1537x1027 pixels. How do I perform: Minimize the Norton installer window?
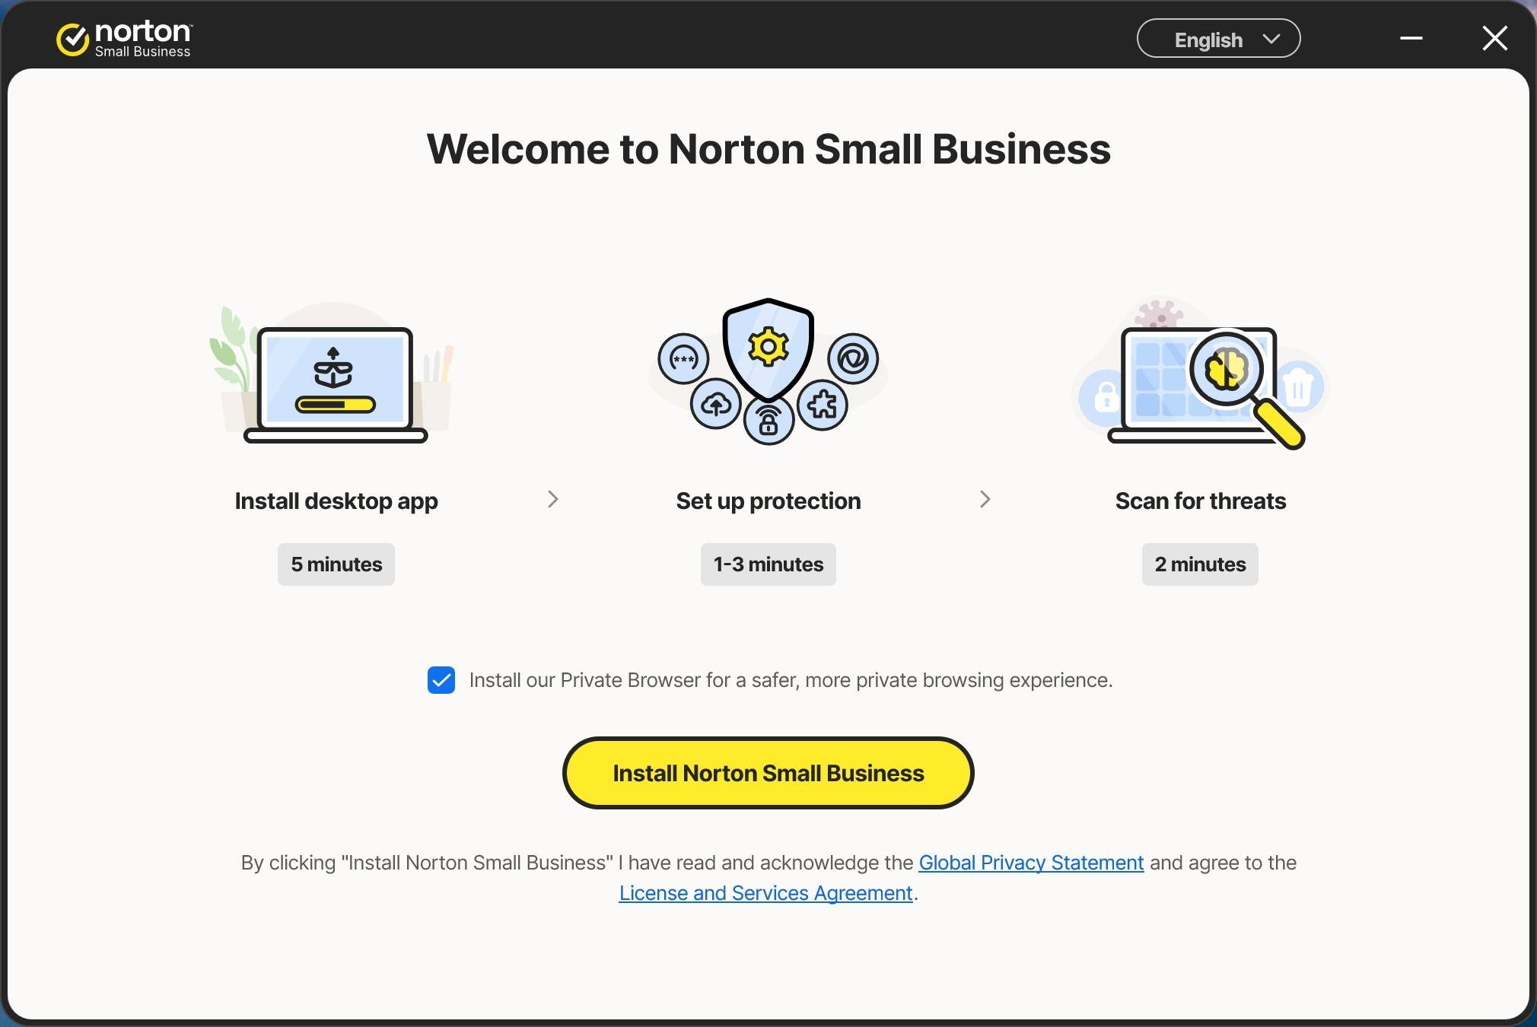point(1411,38)
